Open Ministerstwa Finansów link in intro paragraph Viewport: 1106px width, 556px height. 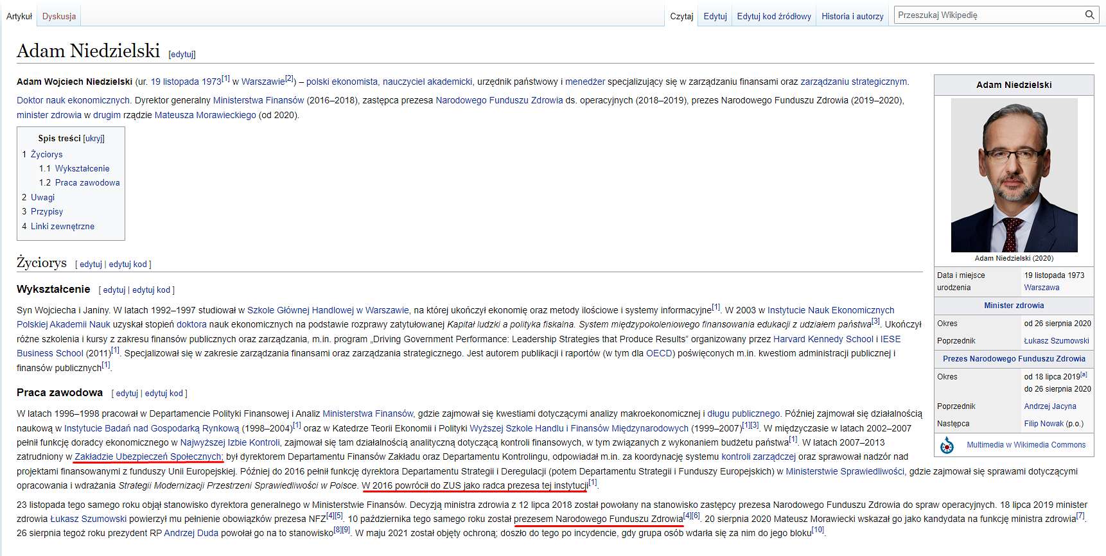click(258, 100)
